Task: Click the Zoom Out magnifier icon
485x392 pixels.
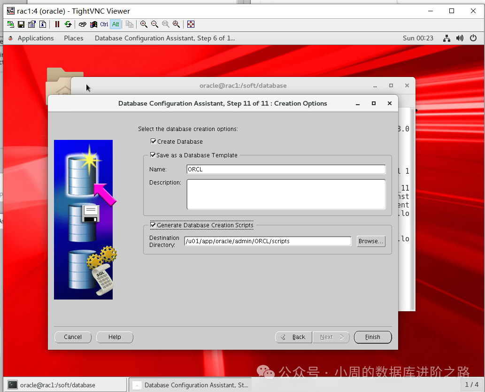Action: coord(154,24)
